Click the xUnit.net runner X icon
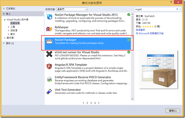Image resolution: width=185 pixels, height=118 pixels. tap(49, 54)
